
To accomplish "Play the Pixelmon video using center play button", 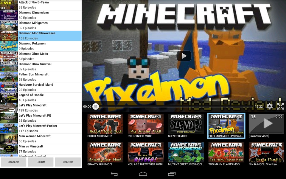I will (184, 56).
